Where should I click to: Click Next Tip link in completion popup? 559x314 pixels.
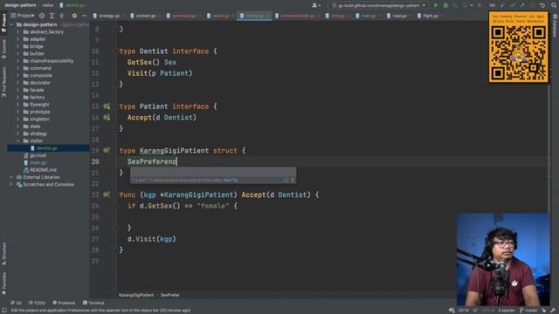pyautogui.click(x=231, y=181)
